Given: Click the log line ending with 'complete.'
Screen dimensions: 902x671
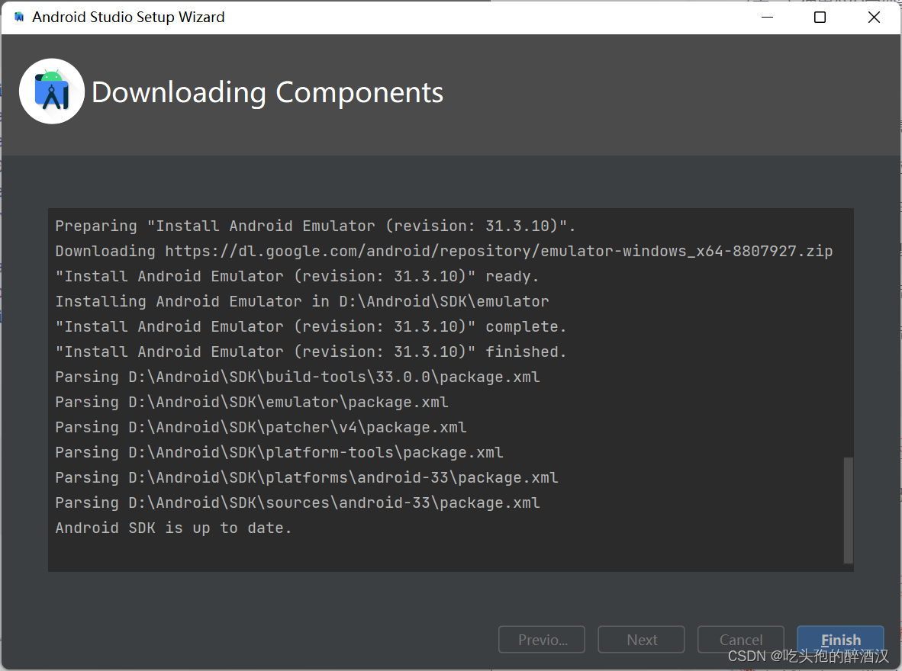Looking at the screenshot, I should pyautogui.click(x=311, y=326).
